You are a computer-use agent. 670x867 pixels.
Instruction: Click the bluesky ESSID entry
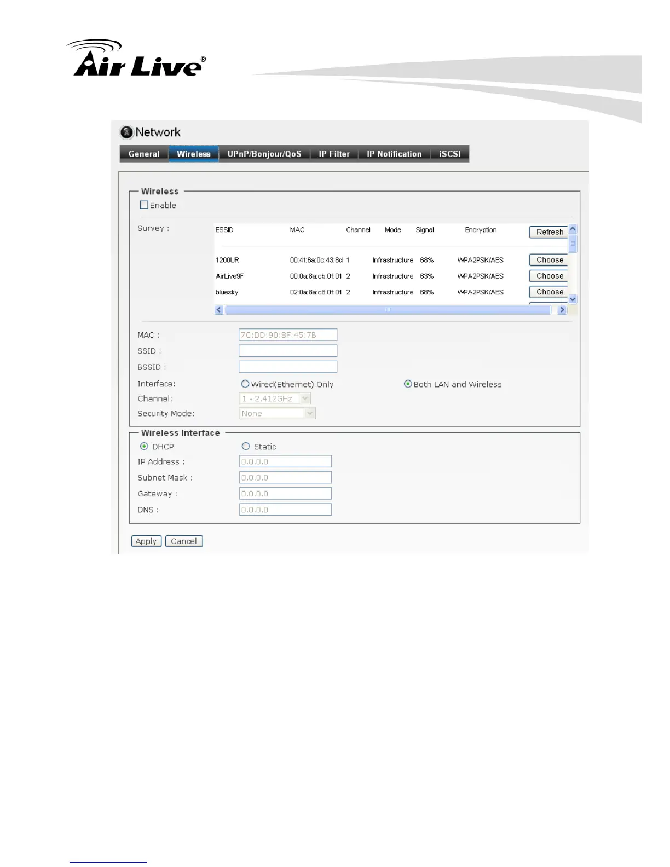(x=227, y=292)
